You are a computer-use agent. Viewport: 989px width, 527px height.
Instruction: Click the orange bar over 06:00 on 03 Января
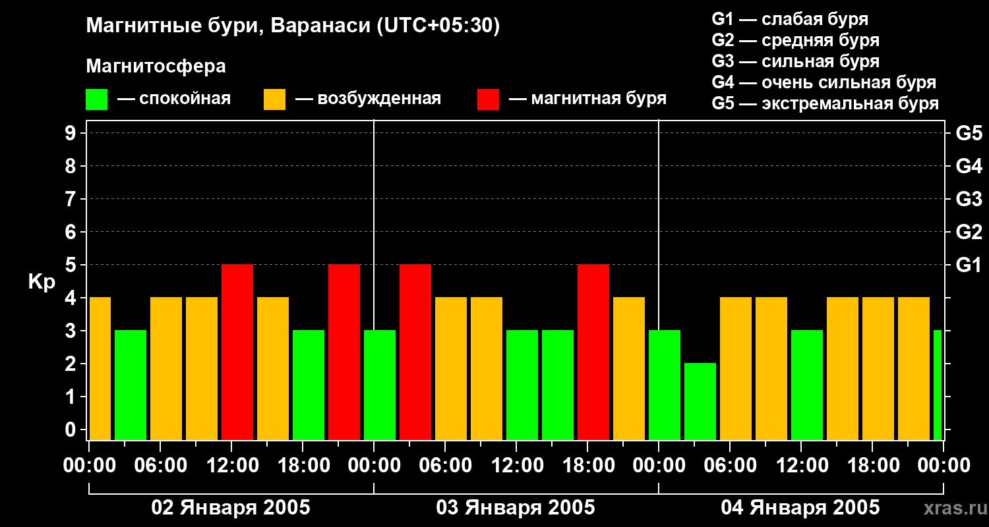pos(451,369)
